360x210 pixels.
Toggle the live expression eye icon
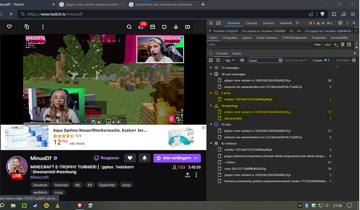(242, 60)
